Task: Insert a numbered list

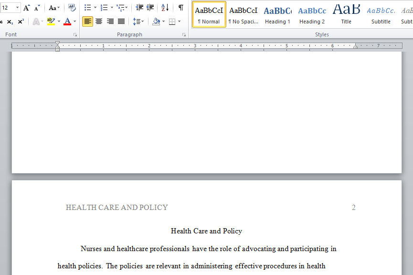Action: [104, 8]
